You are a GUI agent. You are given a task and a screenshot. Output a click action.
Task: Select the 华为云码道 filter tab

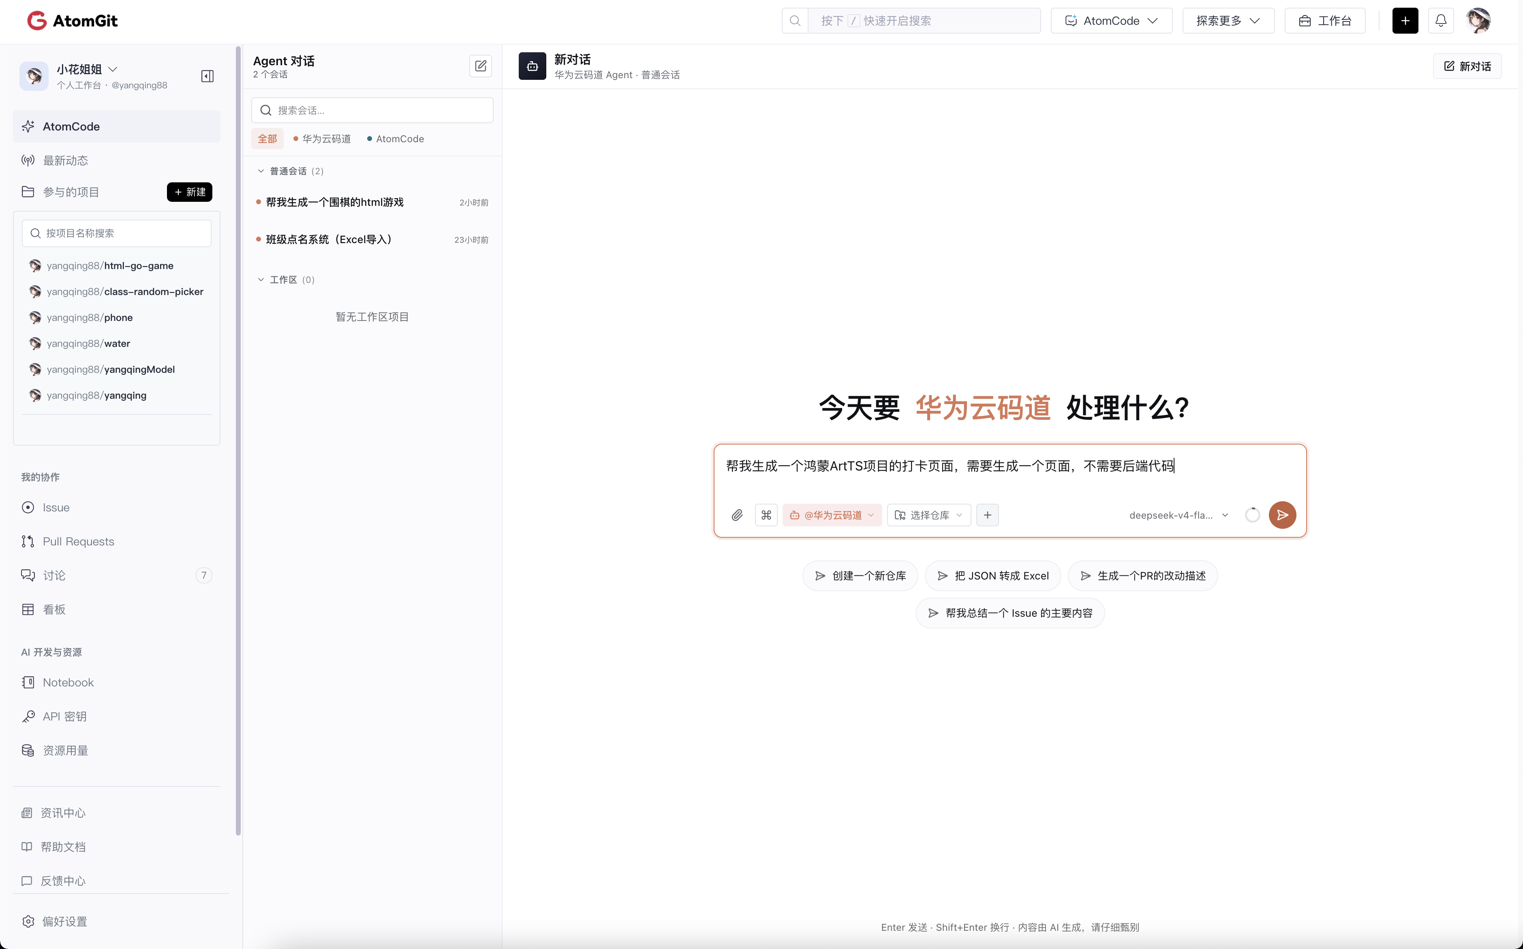coord(322,139)
